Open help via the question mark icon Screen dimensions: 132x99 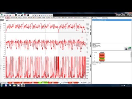click(x=28, y=15)
